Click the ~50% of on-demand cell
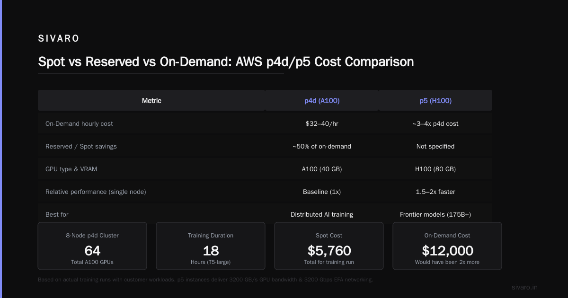The width and height of the screenshot is (568, 298). point(322,146)
